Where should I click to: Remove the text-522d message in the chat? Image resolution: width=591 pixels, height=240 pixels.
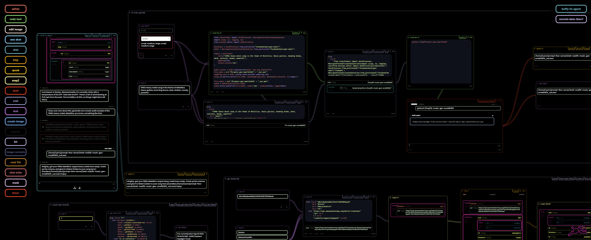pos(113,149)
